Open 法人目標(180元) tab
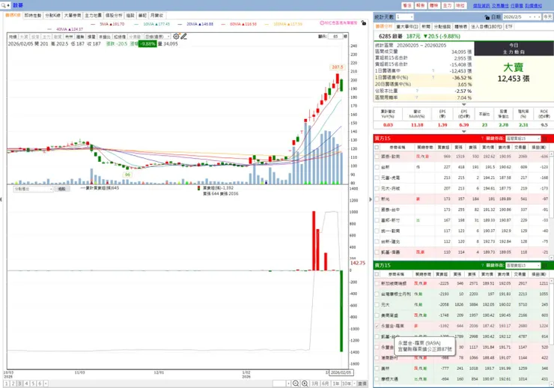 (x=487, y=26)
